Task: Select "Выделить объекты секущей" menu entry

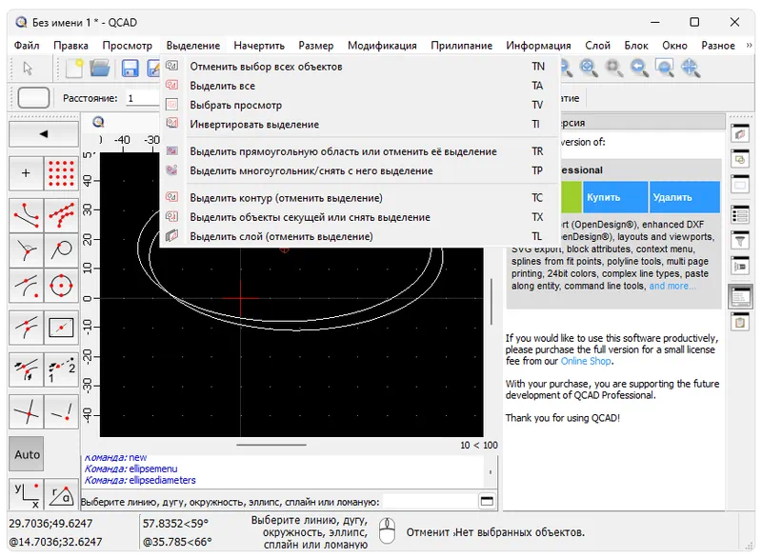Action: tap(360, 217)
